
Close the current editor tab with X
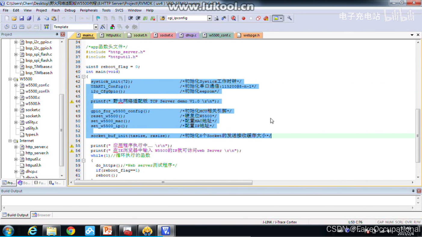[418, 35]
